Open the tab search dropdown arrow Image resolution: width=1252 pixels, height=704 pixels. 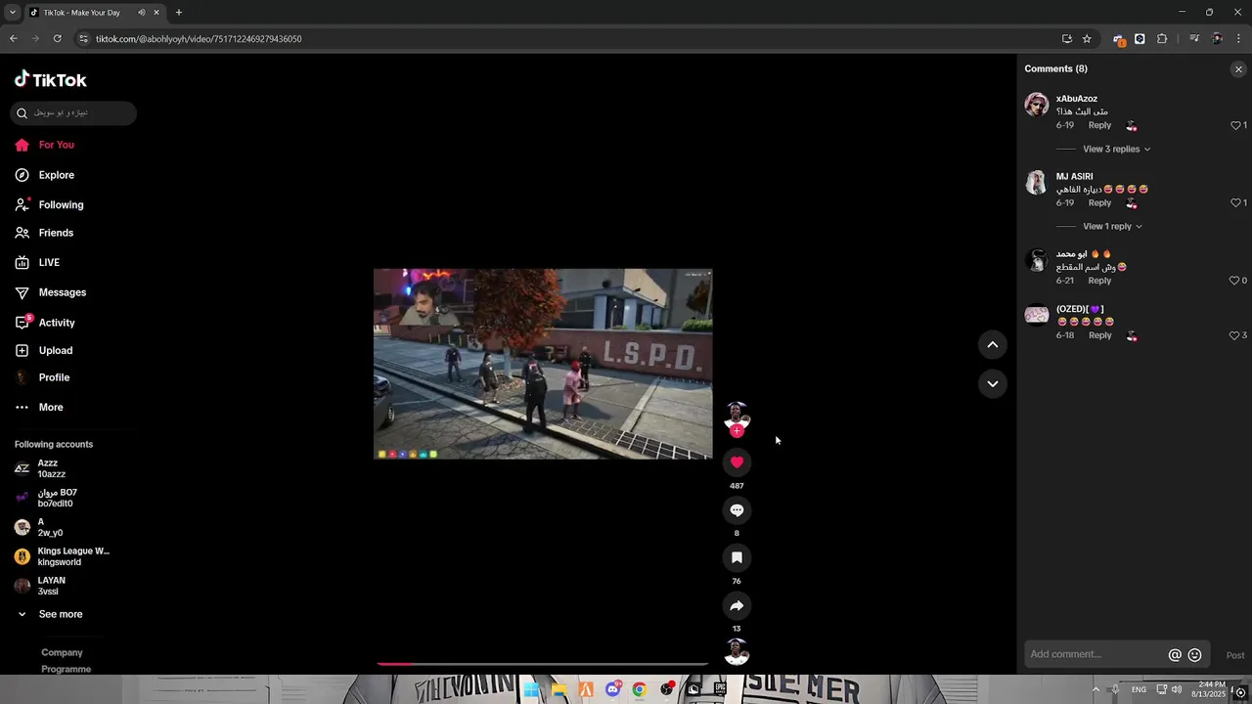coord(12,13)
